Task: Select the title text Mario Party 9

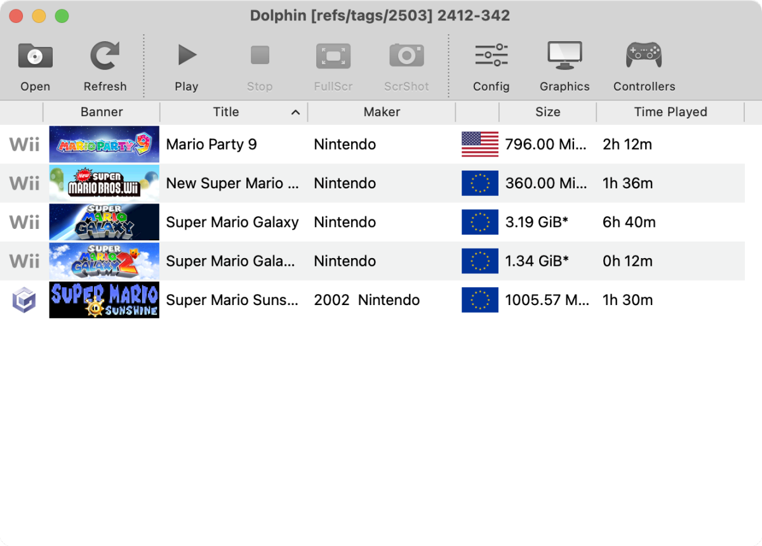Action: tap(211, 145)
